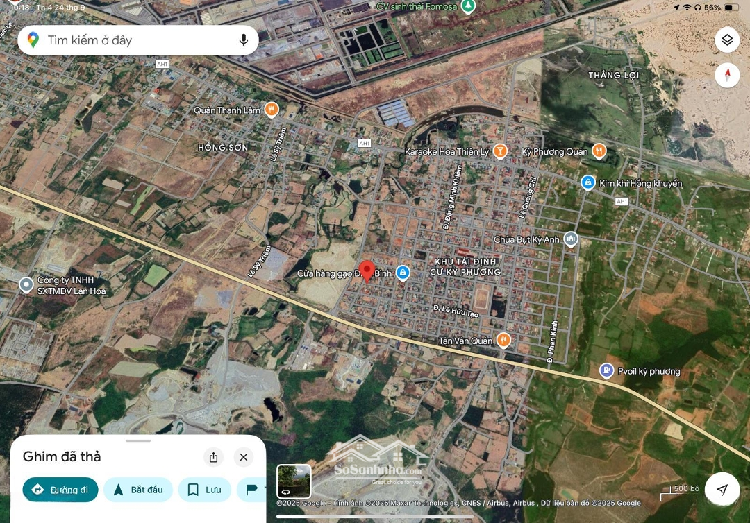This screenshot has height=523, width=750.
Task: Close the Ghim đã thả panel
Action: click(244, 457)
